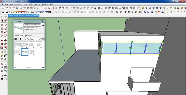Select the Look Around eye tool

(5, 75)
